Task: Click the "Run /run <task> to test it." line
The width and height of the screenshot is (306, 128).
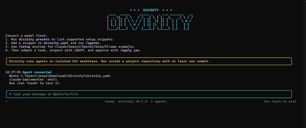Action: tap(35, 83)
